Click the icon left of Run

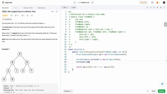point(148,91)
